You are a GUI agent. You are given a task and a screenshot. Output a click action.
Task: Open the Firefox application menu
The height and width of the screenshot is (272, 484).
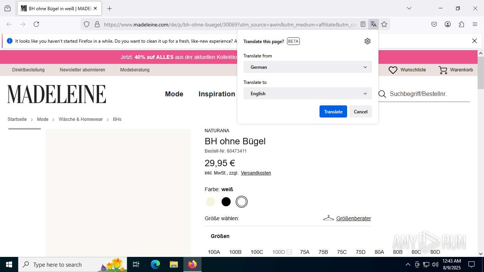click(475, 24)
